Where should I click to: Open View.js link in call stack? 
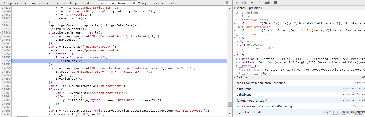click(x=359, y=106)
